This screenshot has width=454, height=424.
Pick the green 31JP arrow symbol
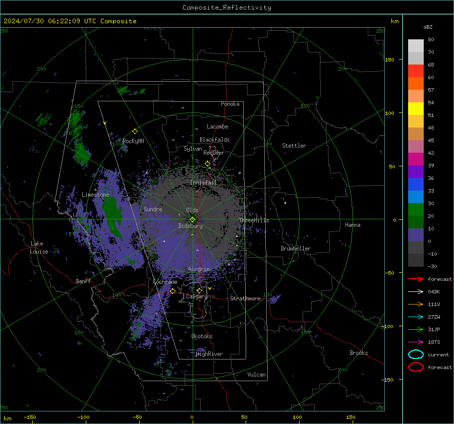(416, 329)
